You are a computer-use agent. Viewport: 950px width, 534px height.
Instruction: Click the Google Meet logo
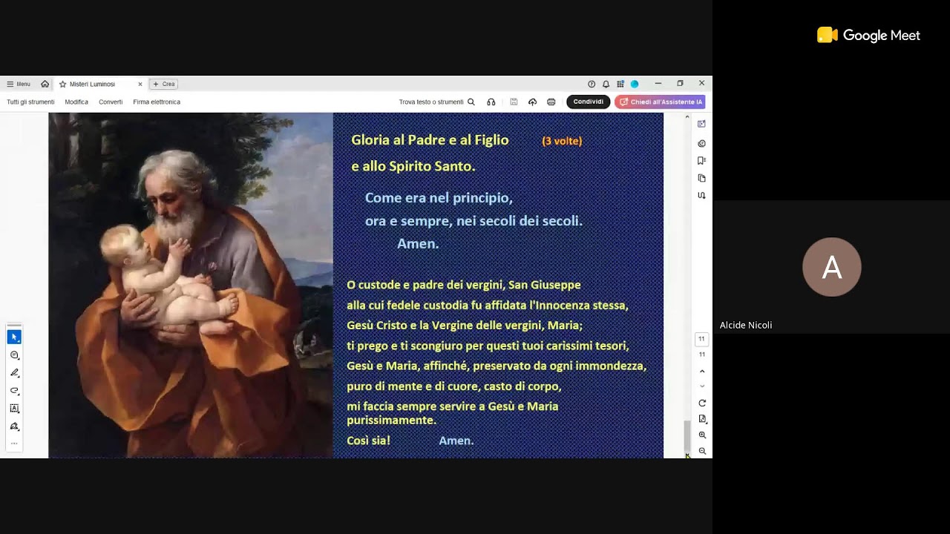tap(868, 35)
